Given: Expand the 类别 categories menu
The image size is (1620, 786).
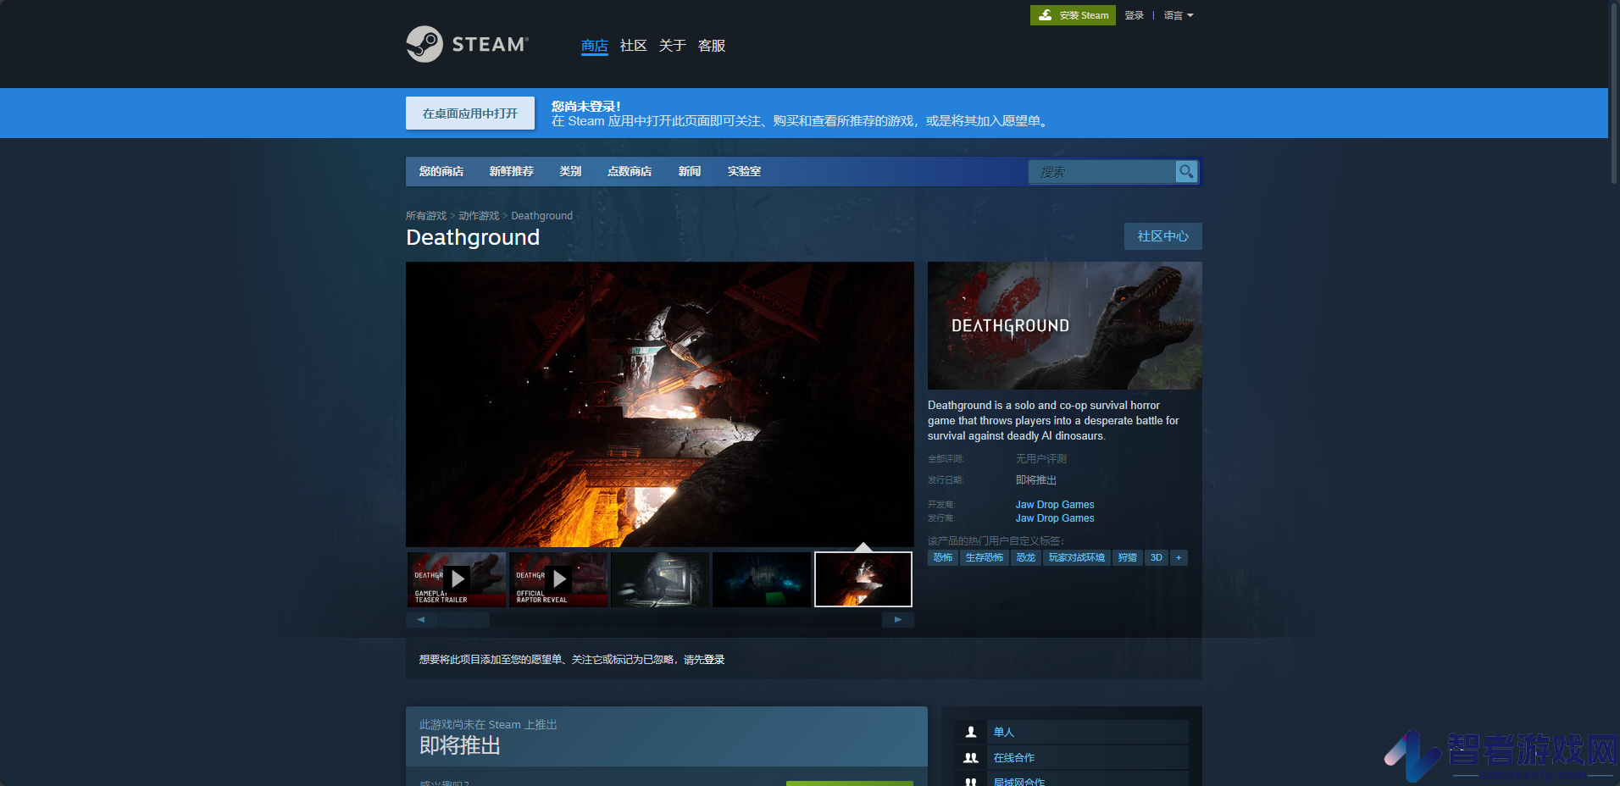Looking at the screenshot, I should tap(570, 171).
